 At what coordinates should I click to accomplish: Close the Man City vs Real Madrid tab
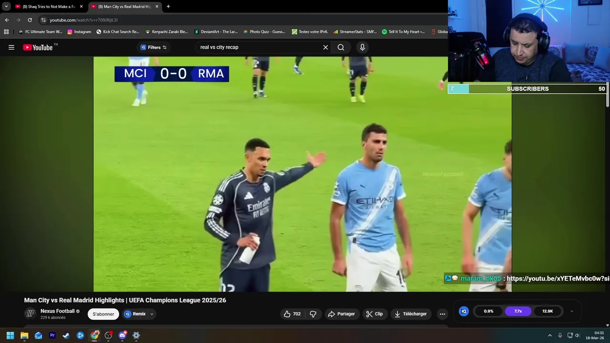[x=157, y=7]
